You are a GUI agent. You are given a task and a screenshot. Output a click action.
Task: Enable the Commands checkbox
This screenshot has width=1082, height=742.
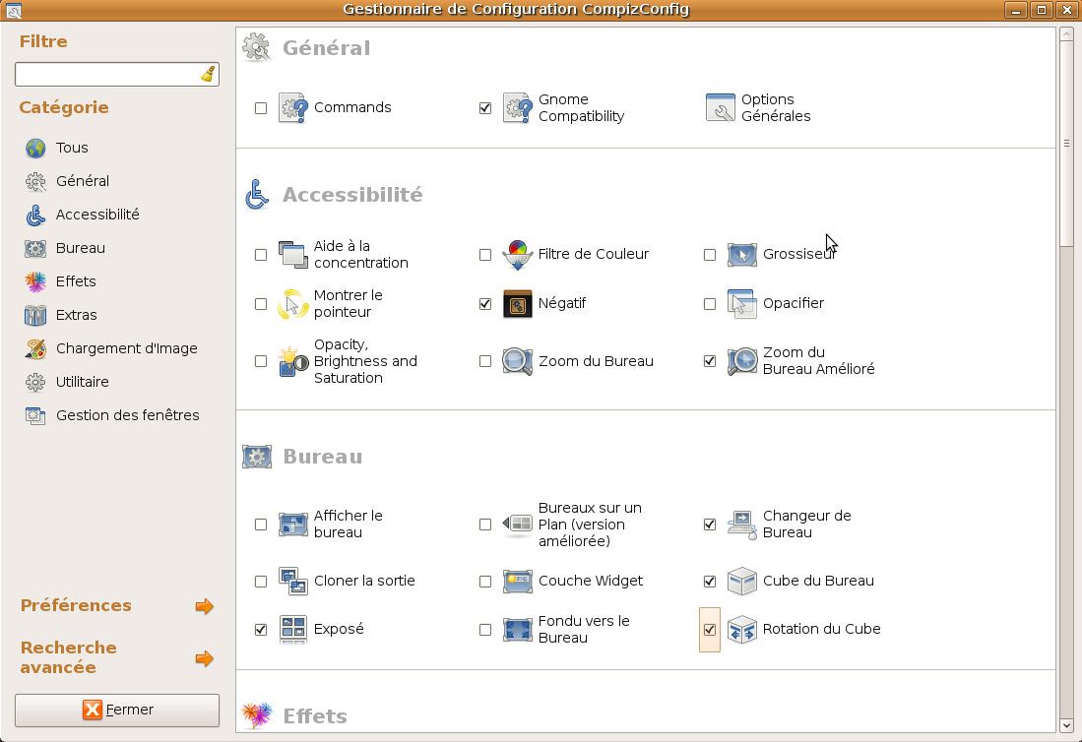point(261,108)
